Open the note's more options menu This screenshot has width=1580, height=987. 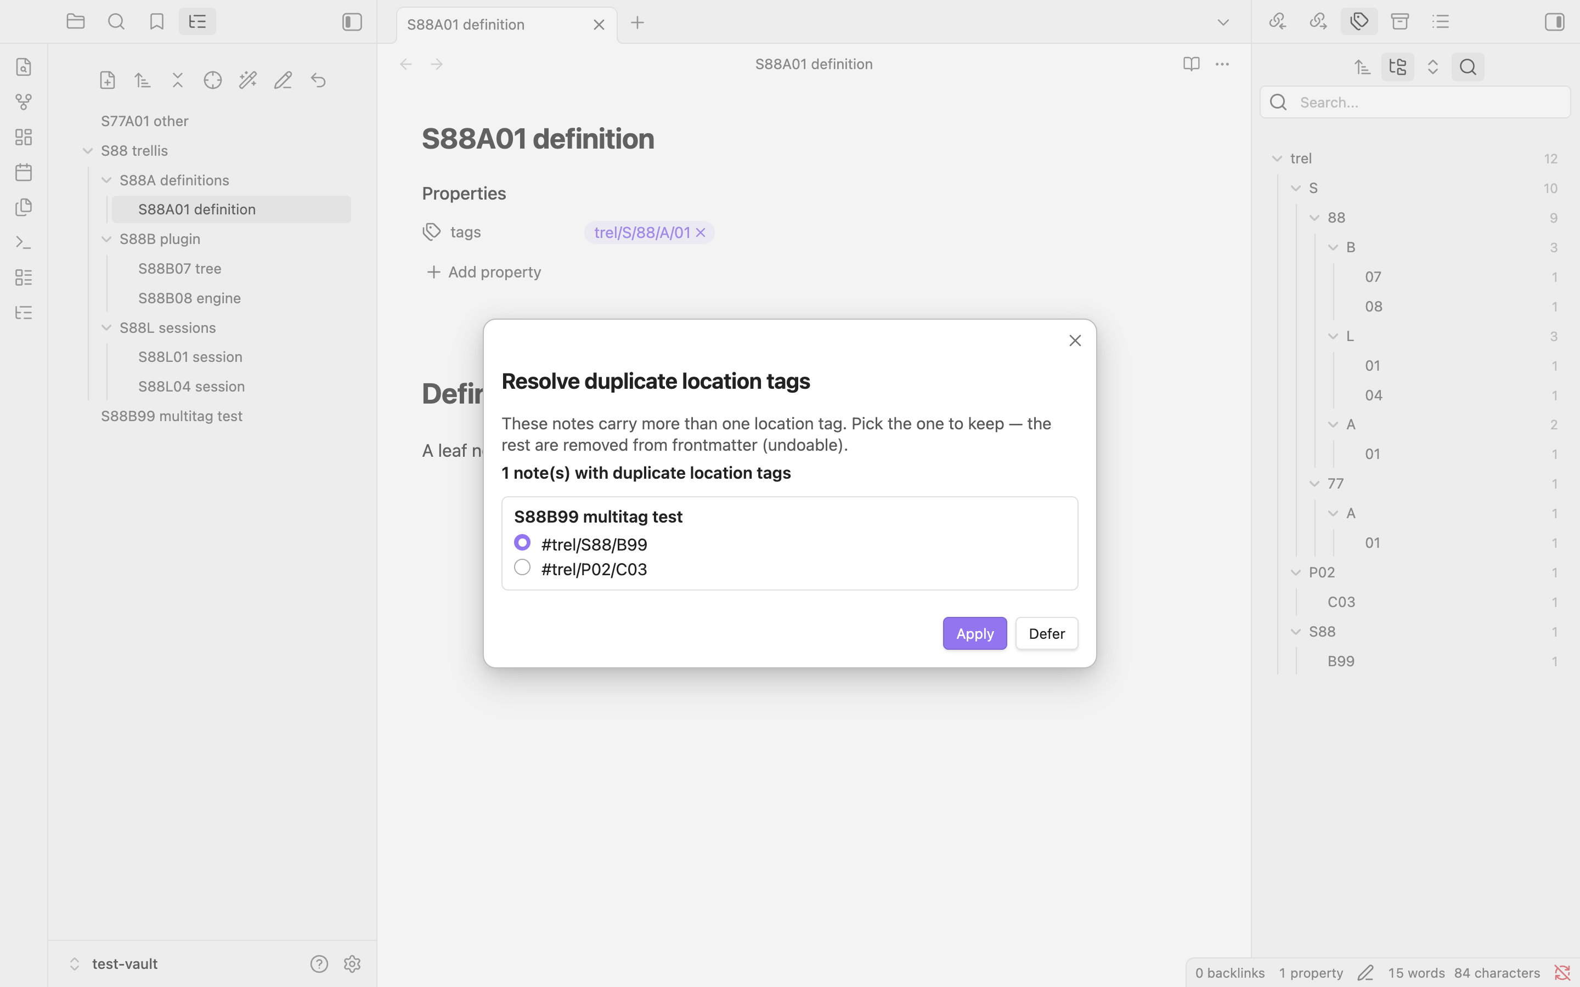click(x=1222, y=64)
